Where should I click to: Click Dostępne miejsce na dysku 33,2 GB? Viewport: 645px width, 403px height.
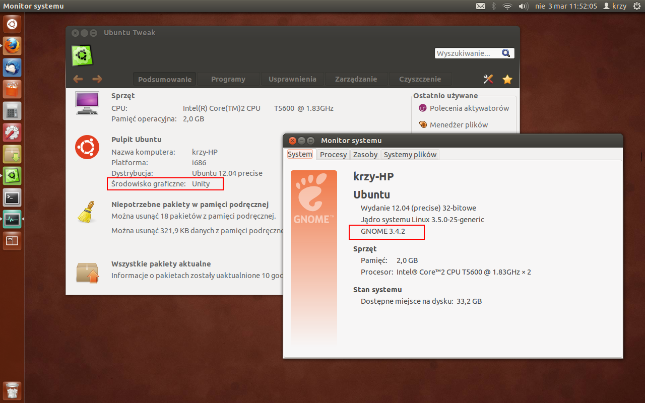(421, 301)
